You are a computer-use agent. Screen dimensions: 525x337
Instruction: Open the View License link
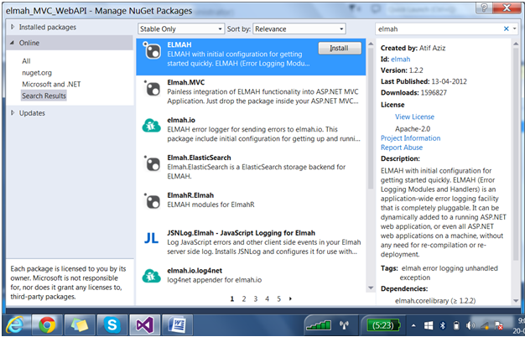pyautogui.click(x=414, y=117)
